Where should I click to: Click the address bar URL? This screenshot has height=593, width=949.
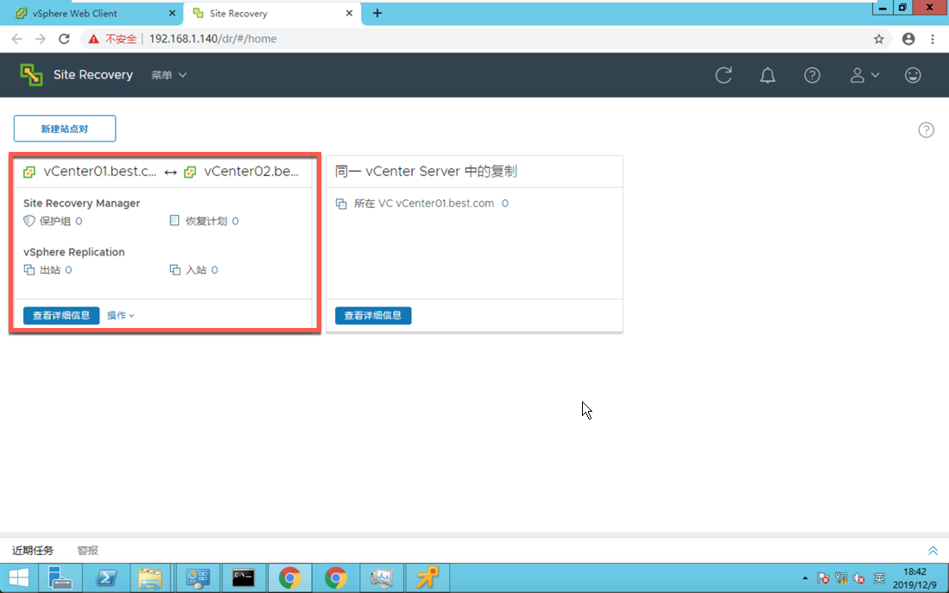pos(212,39)
